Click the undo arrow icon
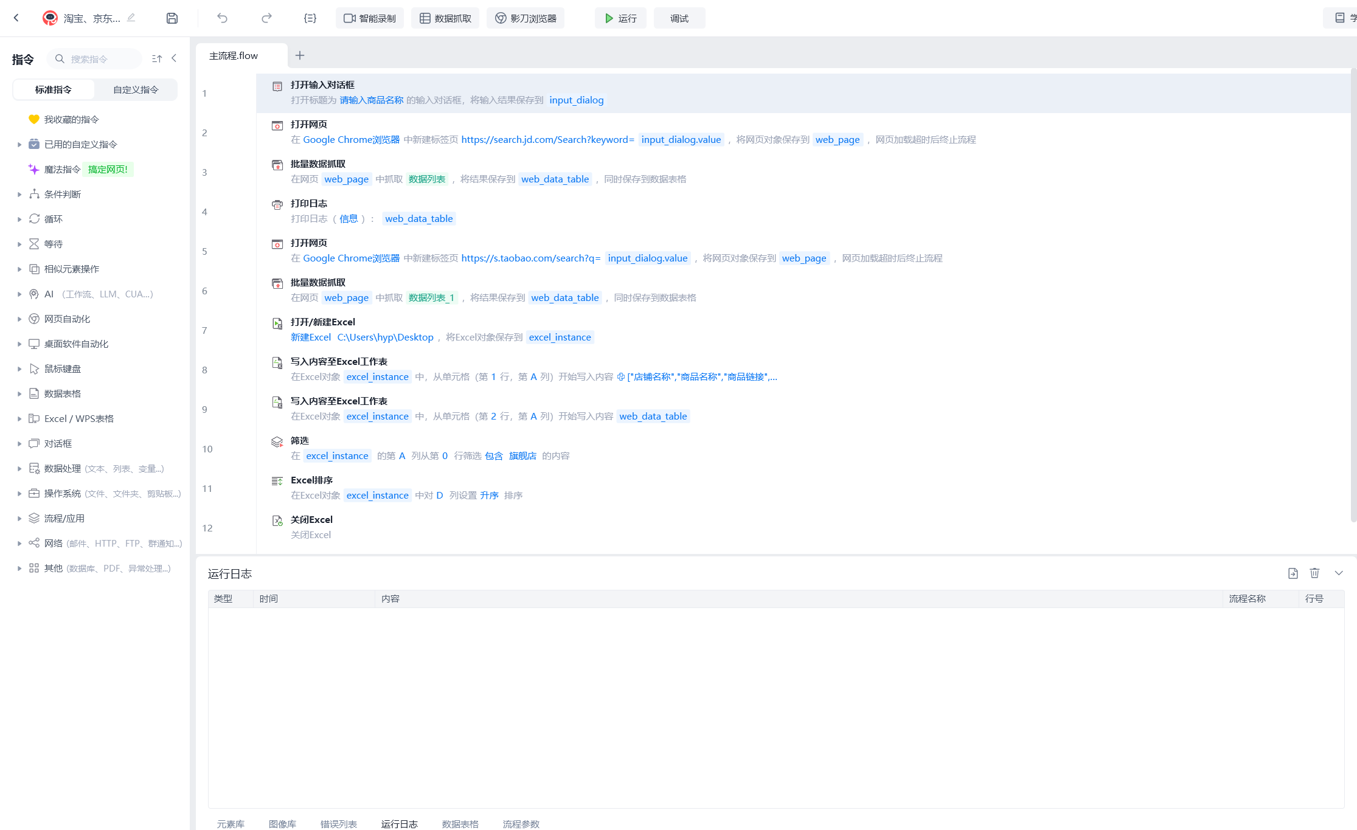This screenshot has width=1357, height=830. coord(222,18)
